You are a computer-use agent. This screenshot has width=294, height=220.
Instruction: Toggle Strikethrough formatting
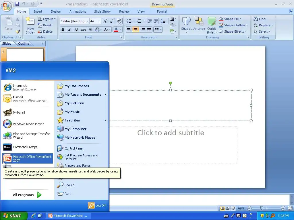coord(84,30)
